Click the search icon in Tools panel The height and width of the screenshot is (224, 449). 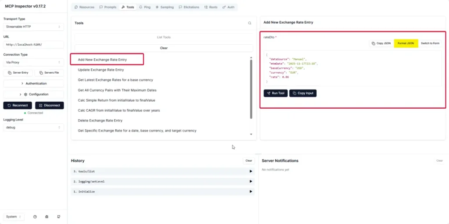(249, 23)
